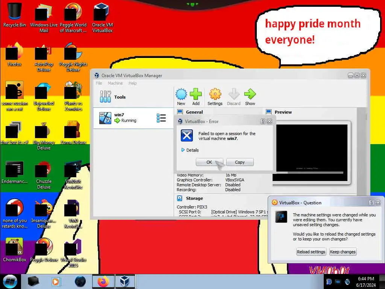Click the Firefox taskbar button
Viewport: 385px width, 289px height.
click(103, 281)
